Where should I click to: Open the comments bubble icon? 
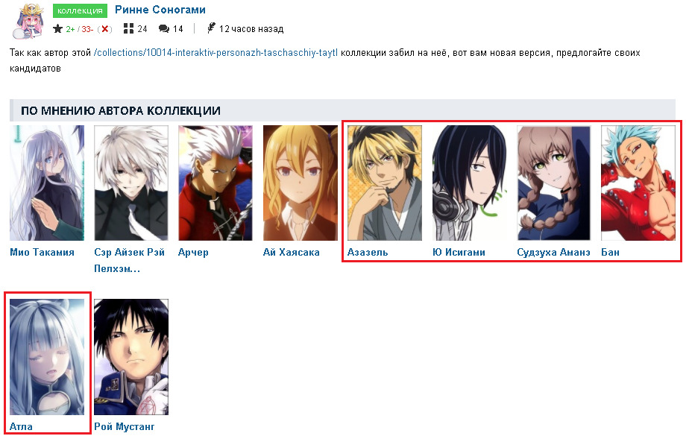(164, 28)
